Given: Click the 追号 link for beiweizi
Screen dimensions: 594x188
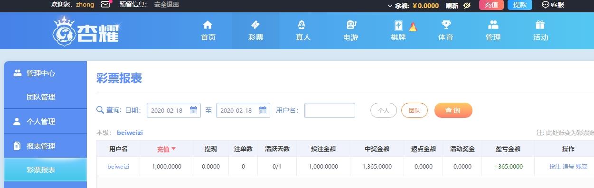Looking at the screenshot, I should [x=568, y=167].
